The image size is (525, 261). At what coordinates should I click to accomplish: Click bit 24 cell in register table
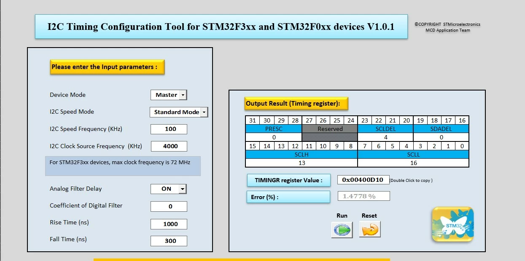[x=351, y=120]
